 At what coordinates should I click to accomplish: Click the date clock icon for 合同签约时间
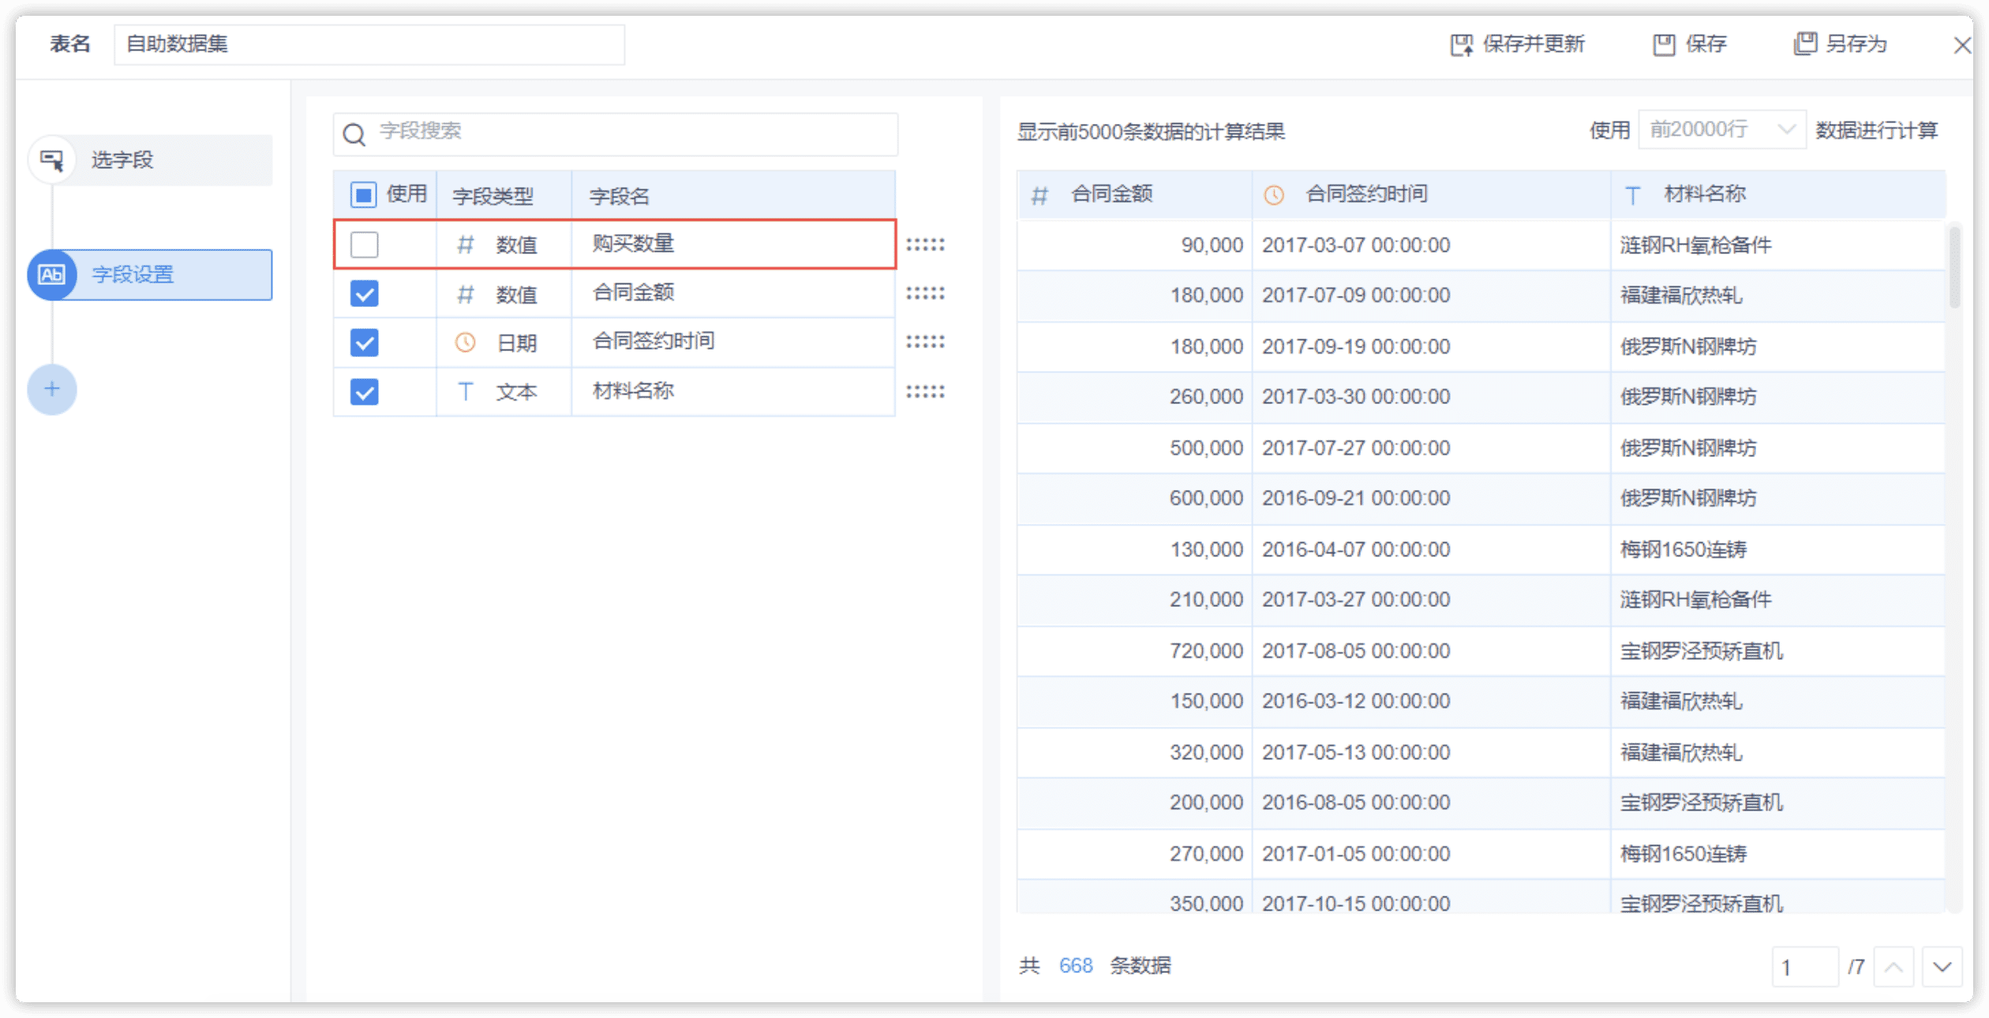click(466, 342)
